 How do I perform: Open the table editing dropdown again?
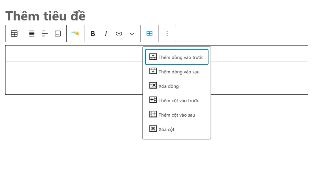[149, 33]
